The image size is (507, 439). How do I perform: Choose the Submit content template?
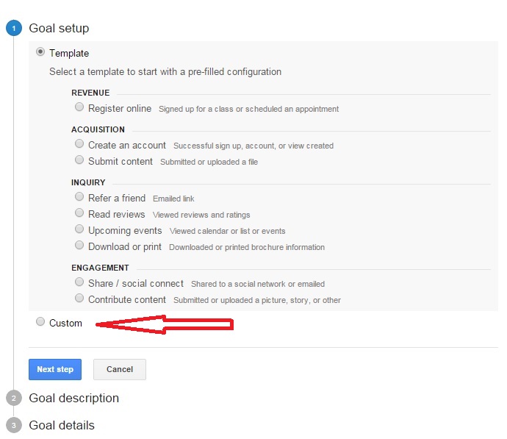[x=79, y=160]
